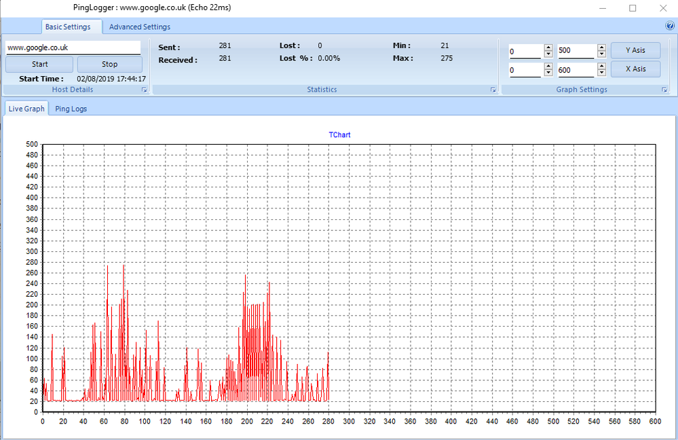Apply the Y Axis button
This screenshot has height=440, width=678.
pyautogui.click(x=635, y=50)
